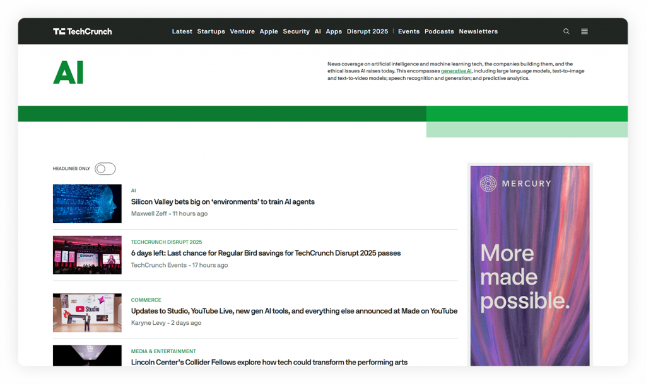The image size is (646, 384).
Task: Go to Latest in the navigation
Action: pos(182,31)
